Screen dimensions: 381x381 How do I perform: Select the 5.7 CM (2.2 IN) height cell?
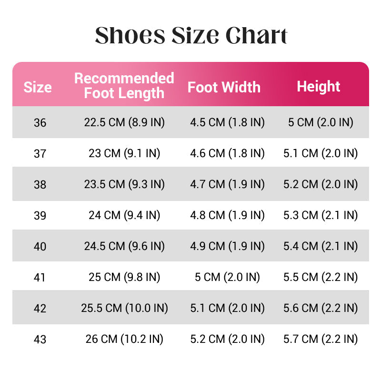[321, 339]
